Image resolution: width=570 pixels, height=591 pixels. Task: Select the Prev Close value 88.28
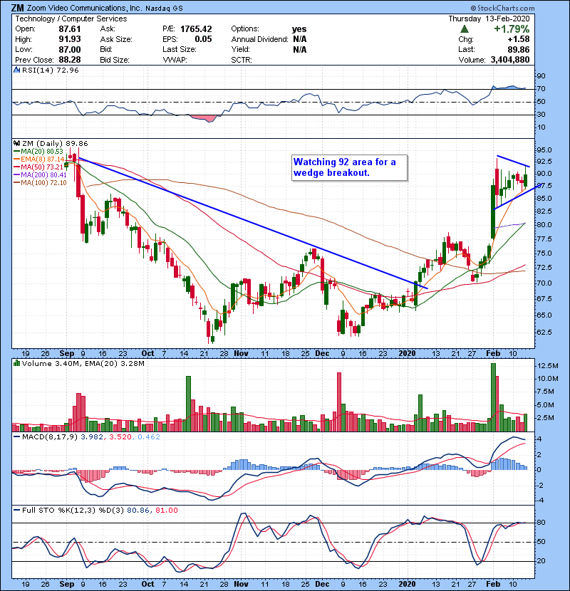[69, 60]
